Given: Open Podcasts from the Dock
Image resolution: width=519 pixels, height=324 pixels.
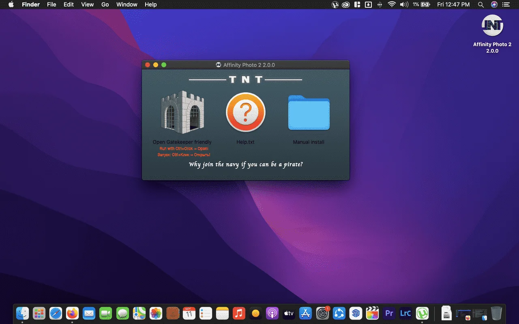Looking at the screenshot, I should [272, 313].
